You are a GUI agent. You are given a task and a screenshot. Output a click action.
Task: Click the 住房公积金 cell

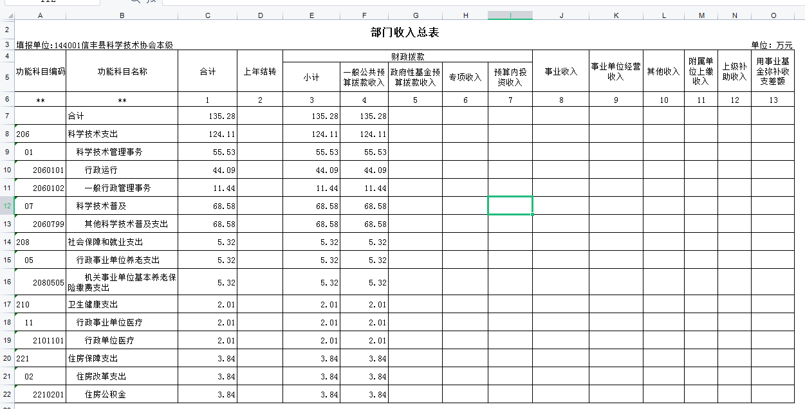122,394
